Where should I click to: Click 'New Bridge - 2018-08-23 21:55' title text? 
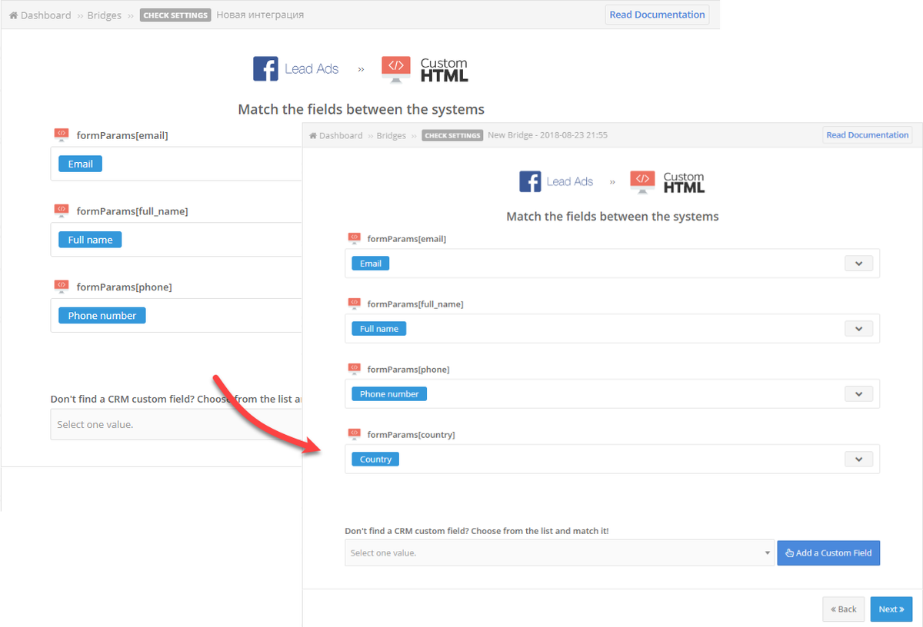click(548, 135)
